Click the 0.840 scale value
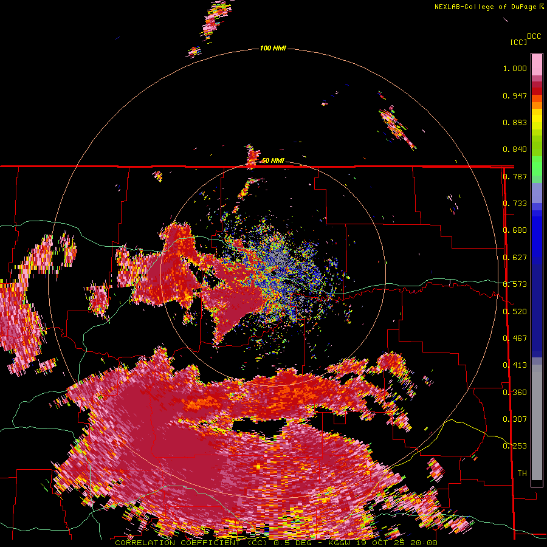Viewport: 547px width, 547px height. coord(515,150)
